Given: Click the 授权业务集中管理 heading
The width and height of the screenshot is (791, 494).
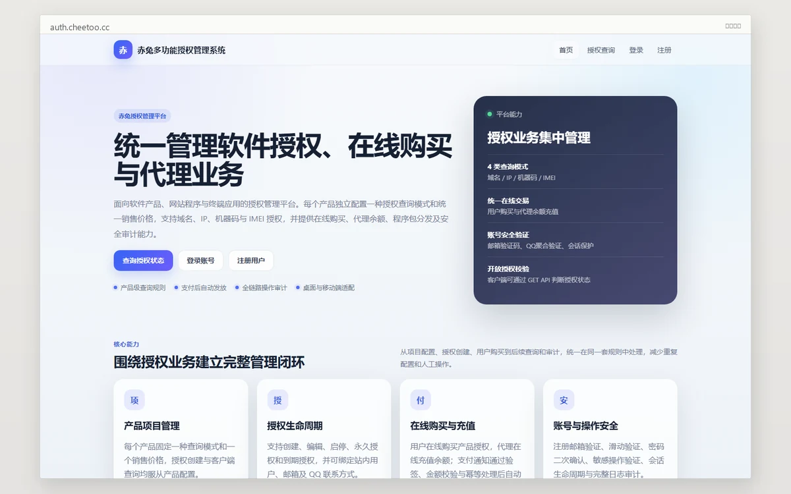Looking at the screenshot, I should (539, 138).
